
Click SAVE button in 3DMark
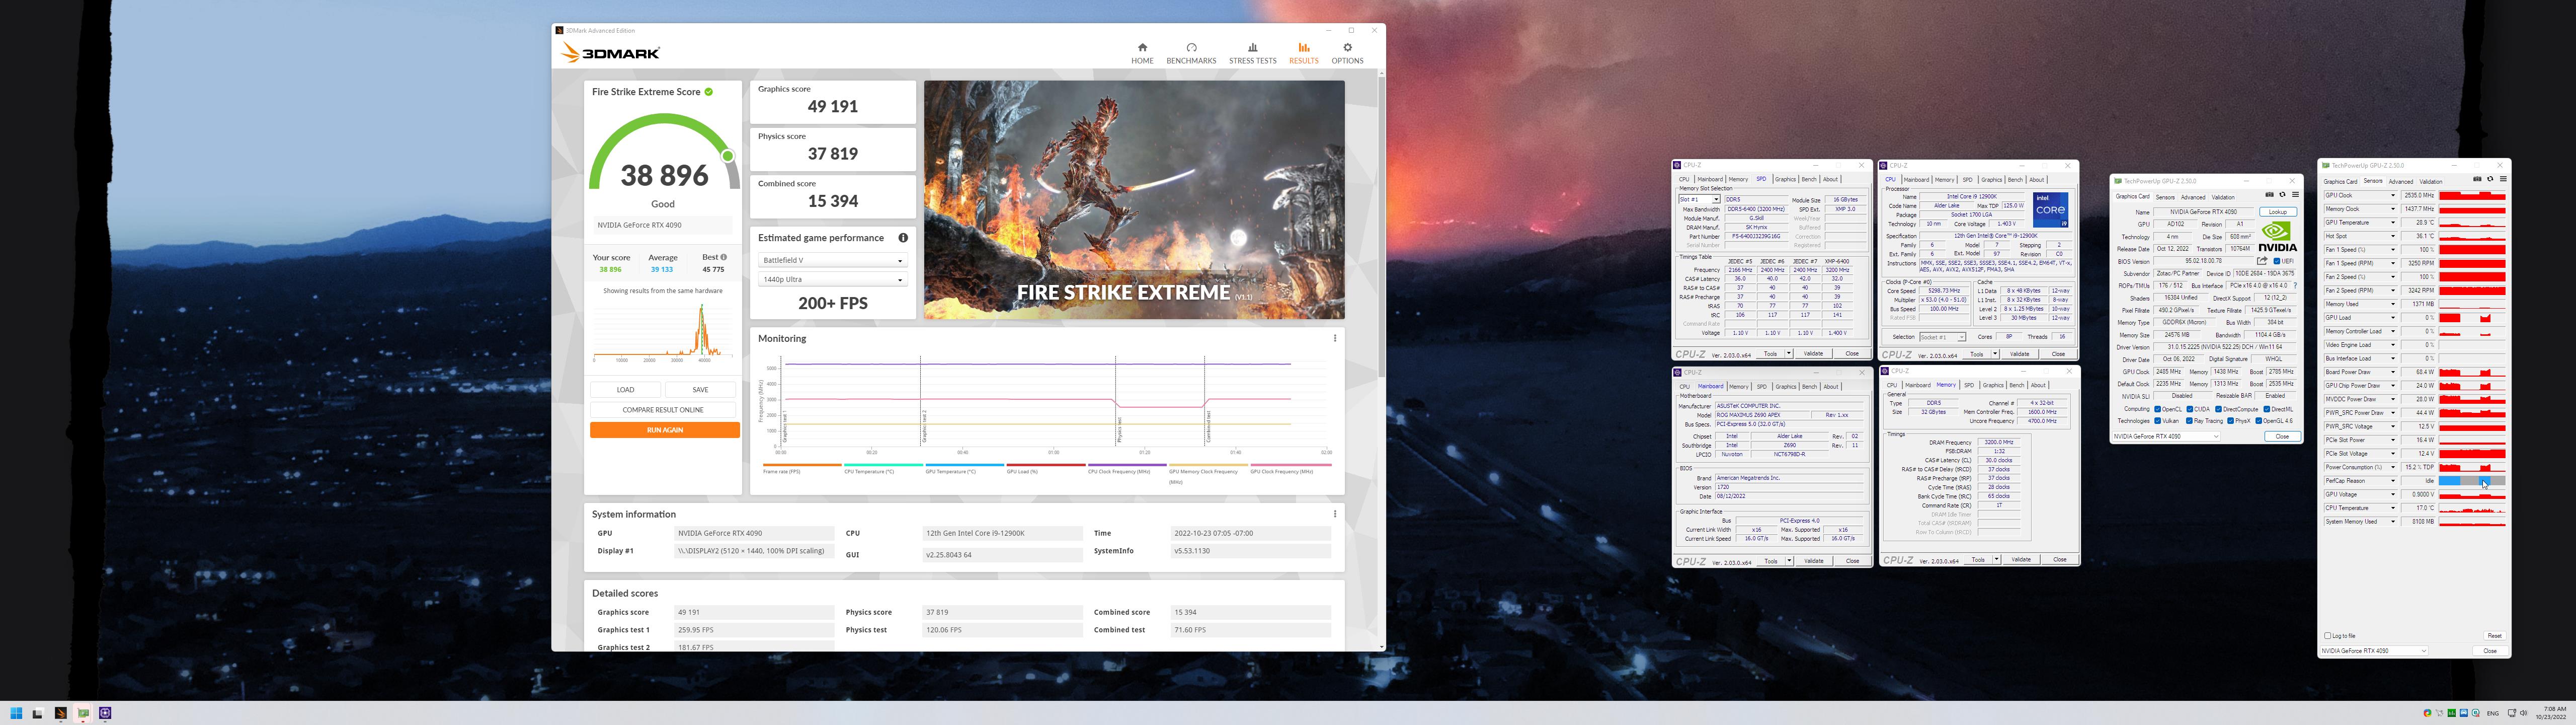(x=700, y=390)
